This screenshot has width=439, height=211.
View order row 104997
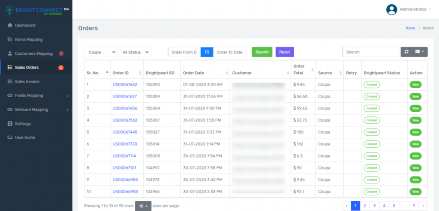(415, 168)
